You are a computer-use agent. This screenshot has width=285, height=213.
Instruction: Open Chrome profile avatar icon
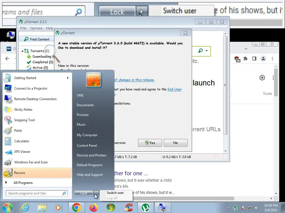[263, 59]
